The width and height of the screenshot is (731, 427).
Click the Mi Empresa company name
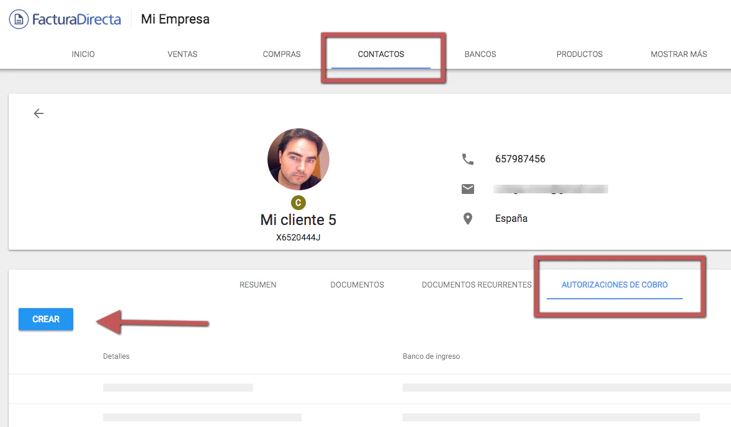(175, 19)
